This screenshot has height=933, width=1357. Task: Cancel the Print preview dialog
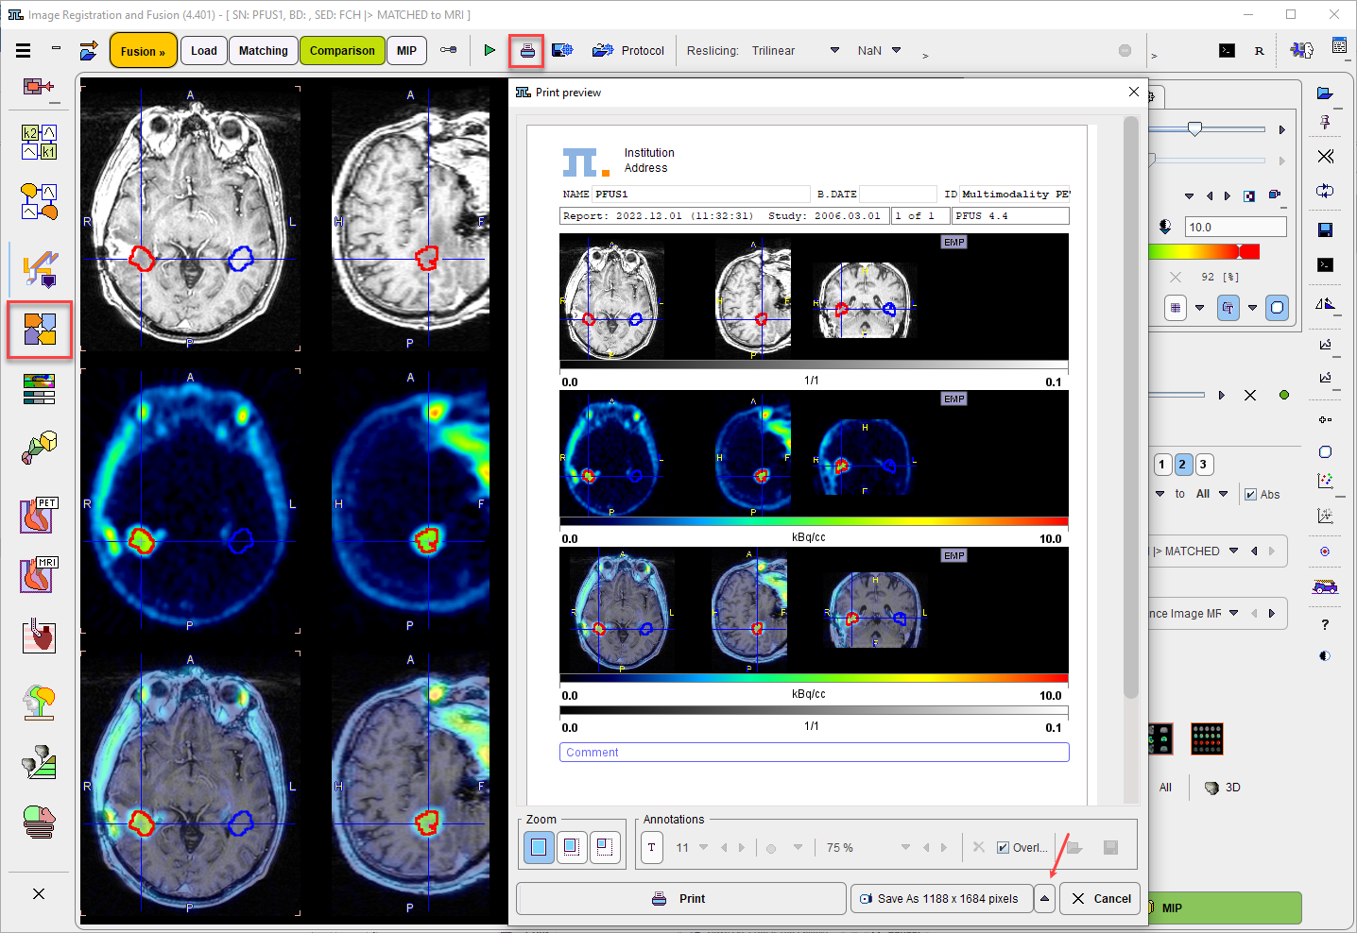[1100, 899]
